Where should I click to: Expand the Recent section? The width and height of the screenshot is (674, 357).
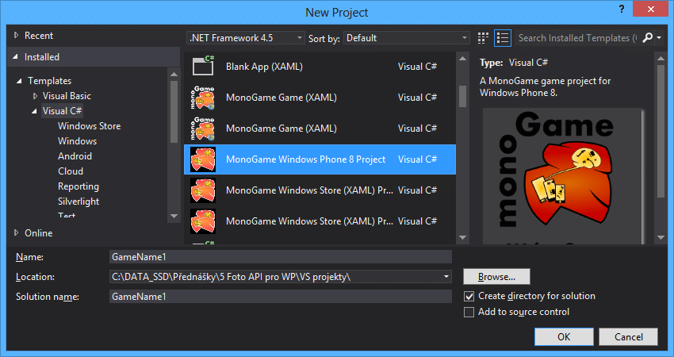click(17, 35)
